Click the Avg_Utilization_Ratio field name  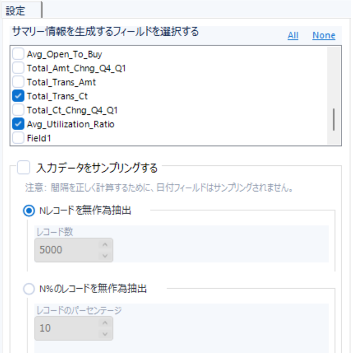coord(71,124)
